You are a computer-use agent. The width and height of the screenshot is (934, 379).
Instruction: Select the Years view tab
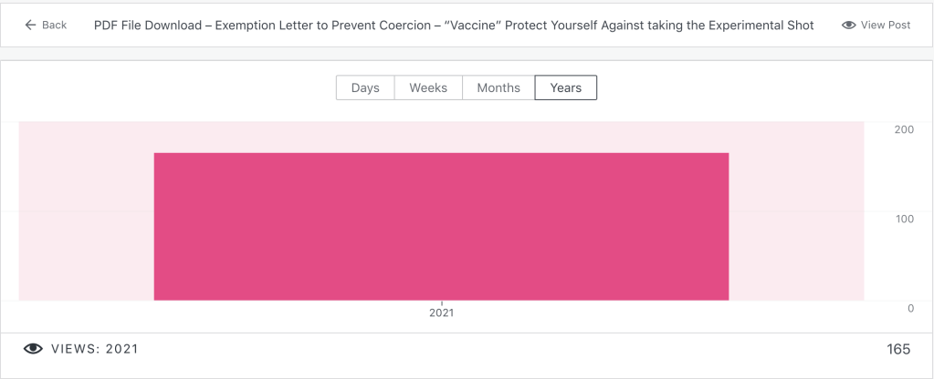point(566,87)
